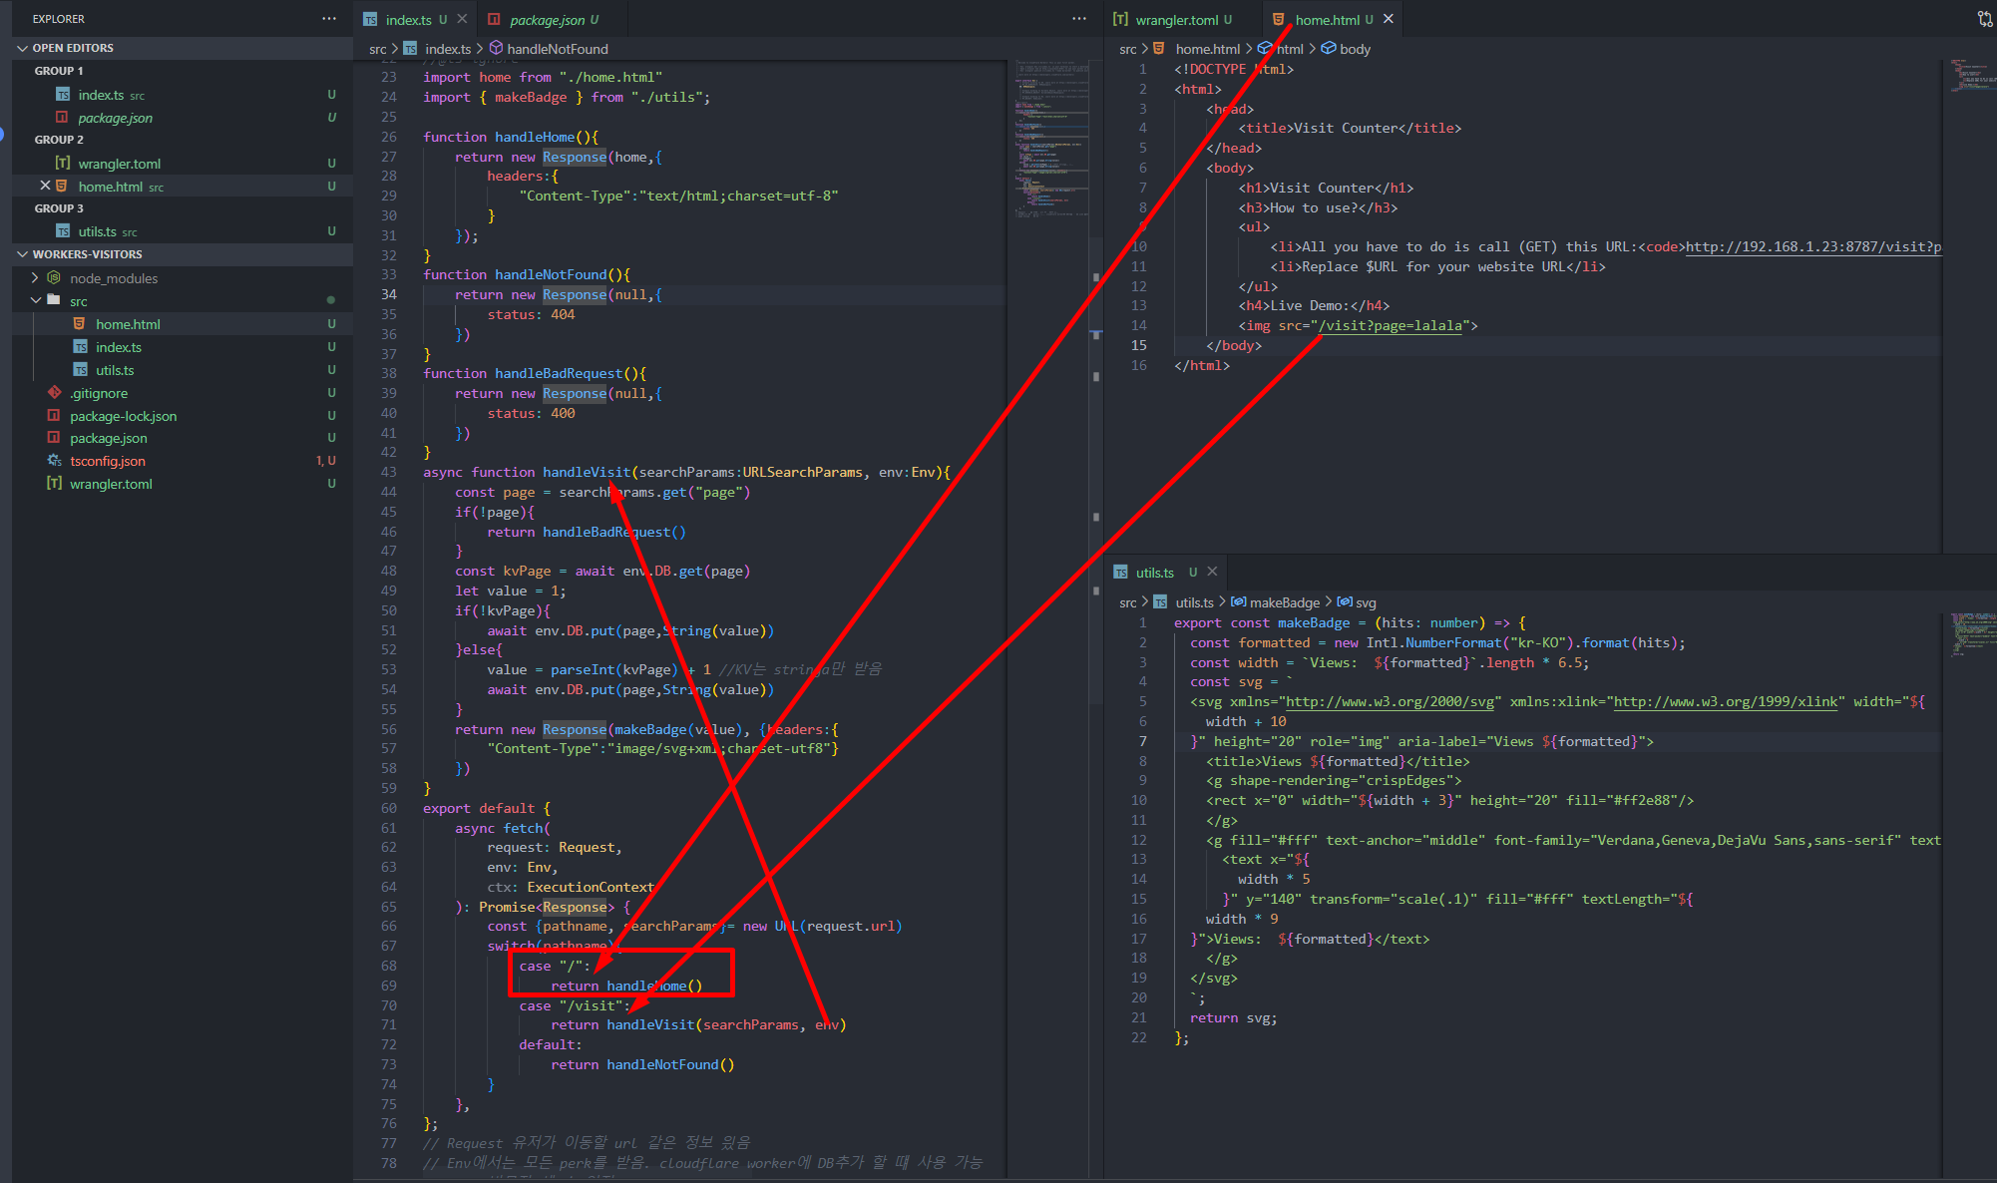Click compare changes icon top right
1997x1183 pixels.
1984,19
